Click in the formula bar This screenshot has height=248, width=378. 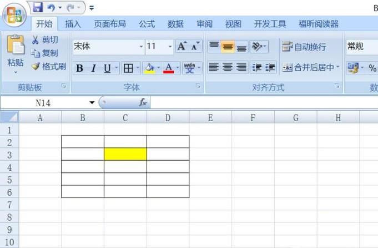(x=264, y=103)
